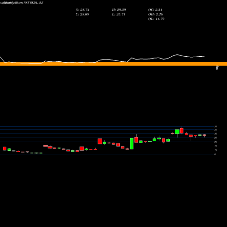Click the price axis label '10'
This screenshot has width=227, height=227.
point(216,150)
